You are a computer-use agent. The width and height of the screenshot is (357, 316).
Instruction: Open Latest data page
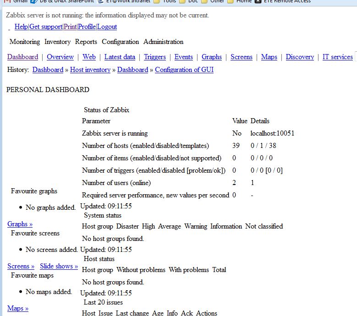120,57
